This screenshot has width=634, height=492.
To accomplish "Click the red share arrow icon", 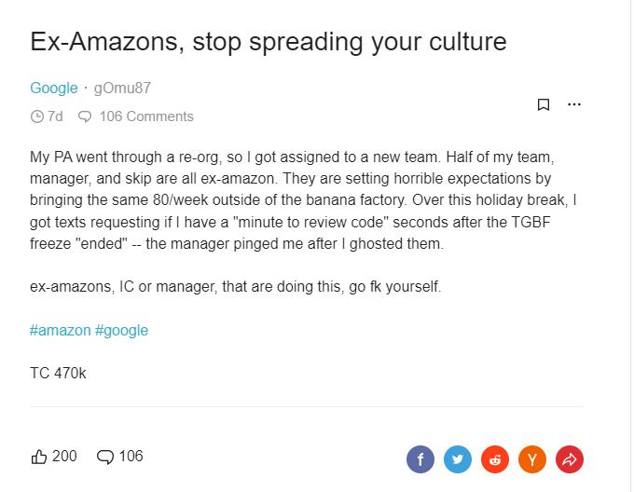I will 569,458.
